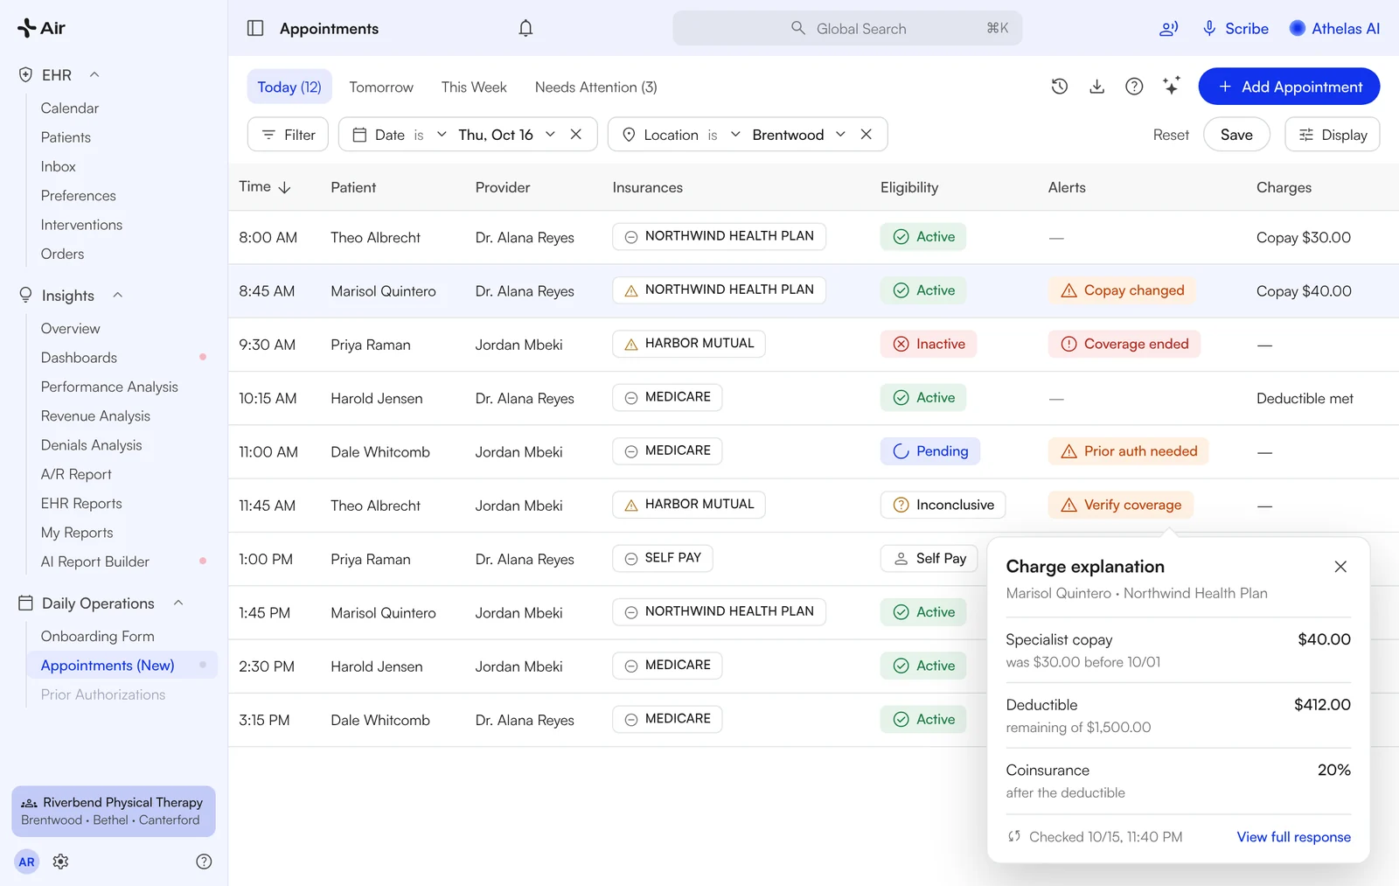Save the current view
The image size is (1399, 886).
(x=1236, y=134)
